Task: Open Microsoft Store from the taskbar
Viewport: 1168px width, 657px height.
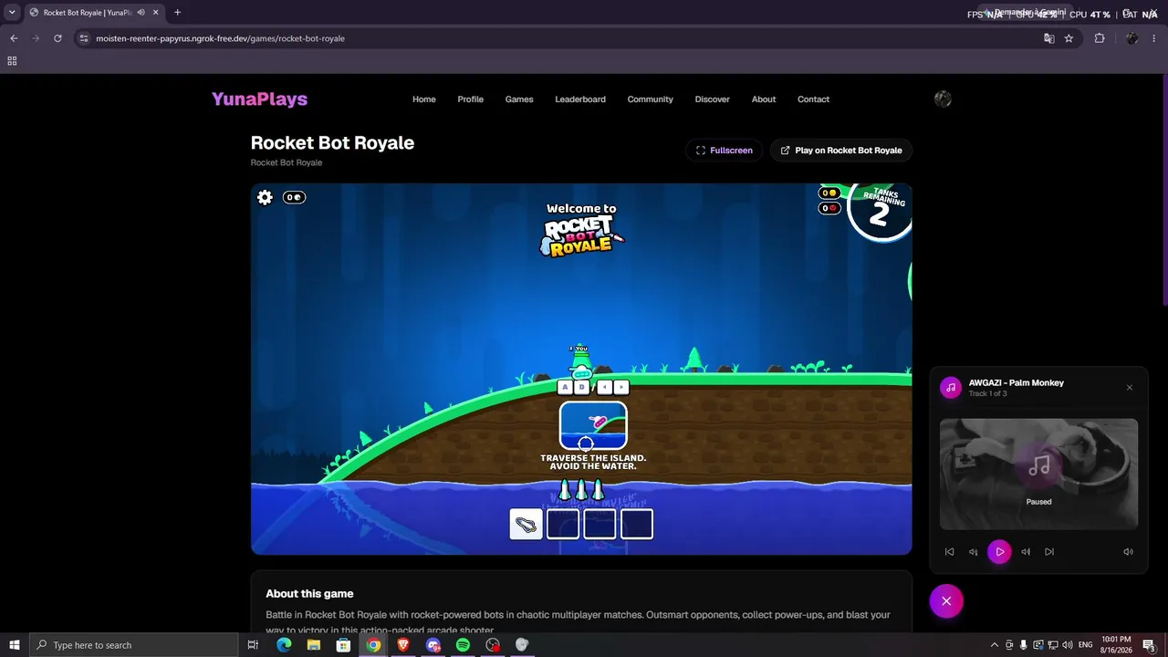Action: 343,645
